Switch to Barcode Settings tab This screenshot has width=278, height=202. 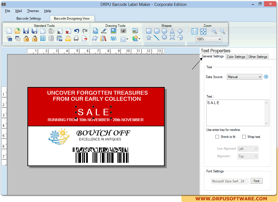(x=29, y=18)
